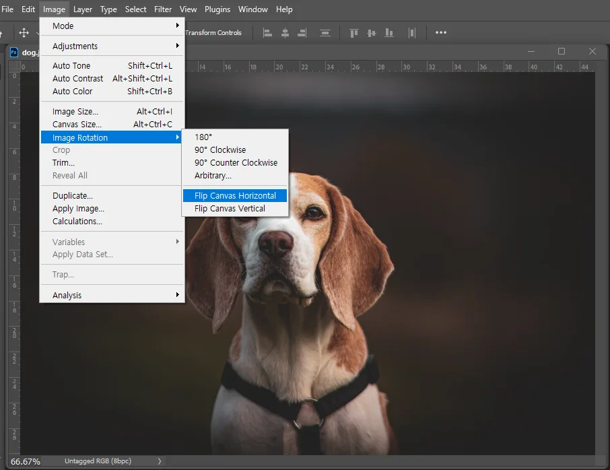Open the Filter menu
Image resolution: width=610 pixels, height=470 pixels.
(x=163, y=9)
